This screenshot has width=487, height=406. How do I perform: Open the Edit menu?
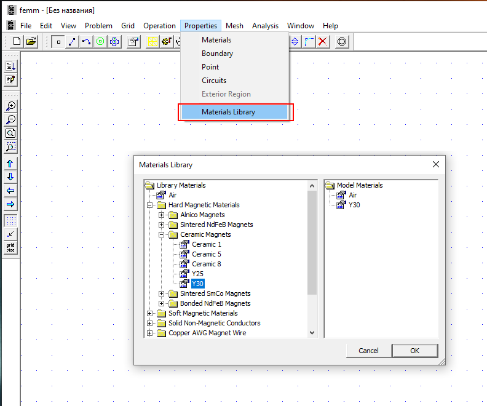[x=46, y=26]
